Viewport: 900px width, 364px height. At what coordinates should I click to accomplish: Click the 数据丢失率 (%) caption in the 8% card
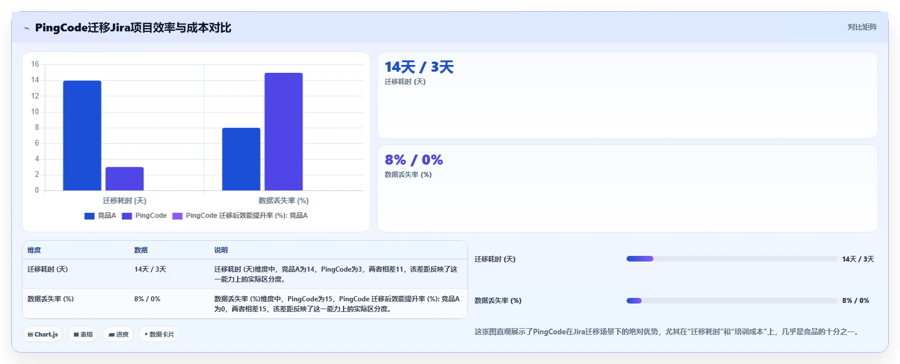click(x=408, y=175)
